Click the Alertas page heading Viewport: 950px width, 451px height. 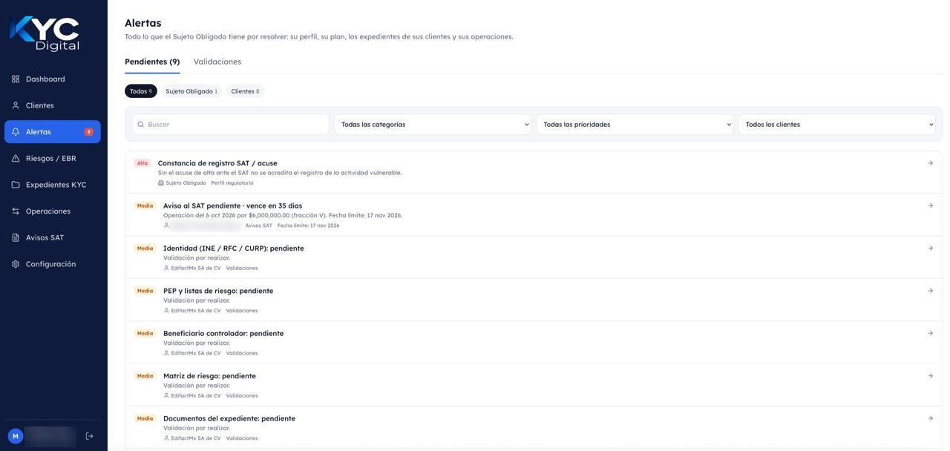[143, 23]
